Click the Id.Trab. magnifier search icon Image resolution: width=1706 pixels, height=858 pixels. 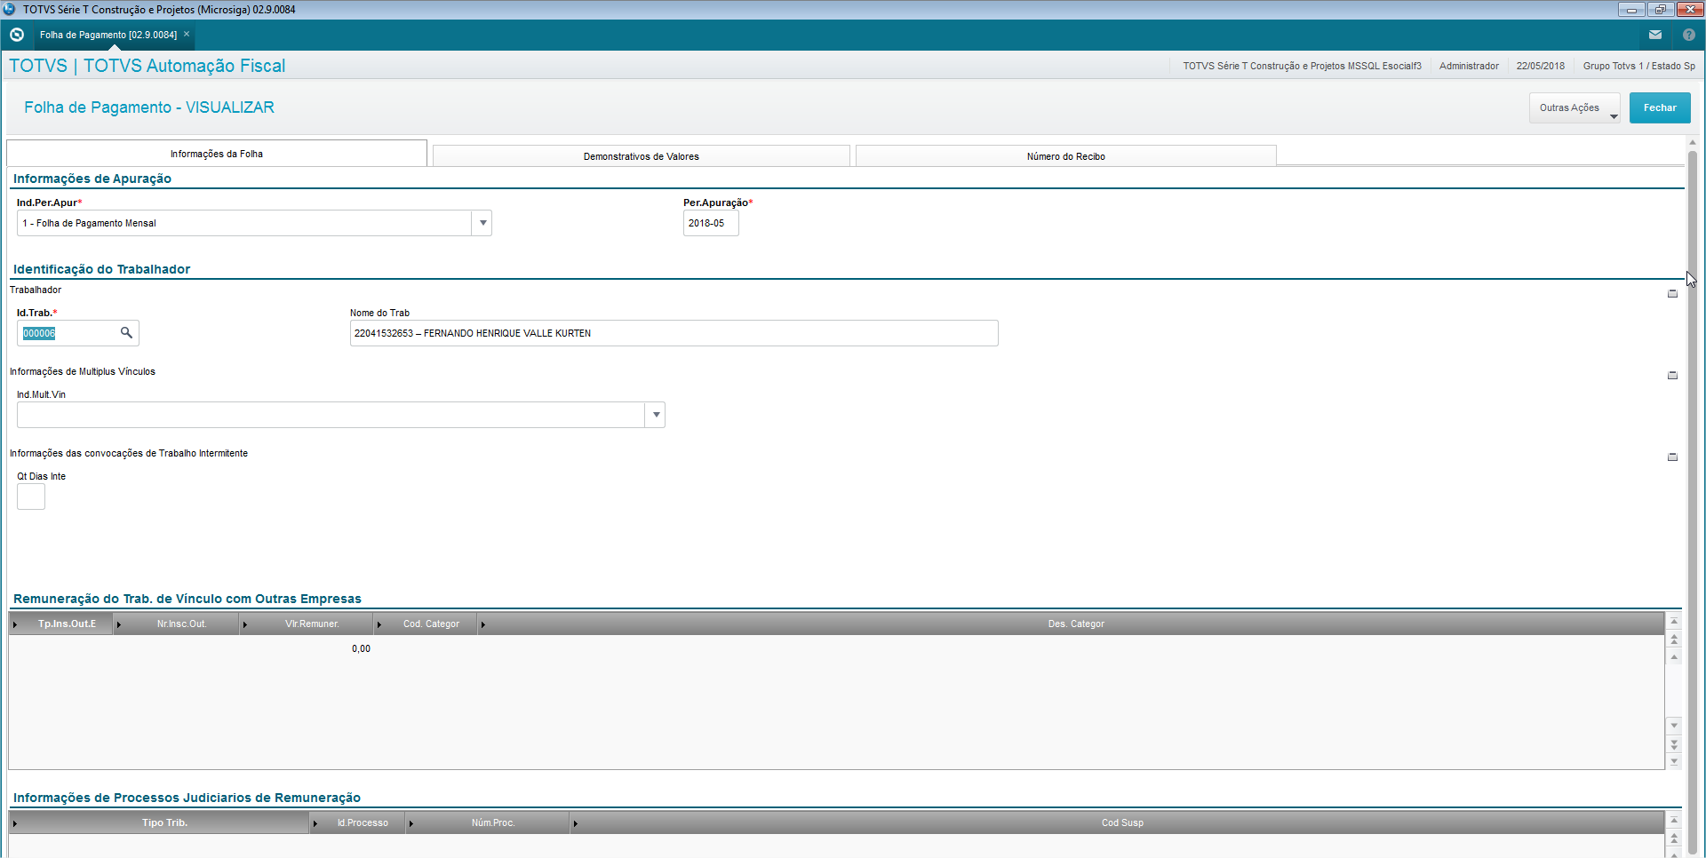[x=126, y=333]
